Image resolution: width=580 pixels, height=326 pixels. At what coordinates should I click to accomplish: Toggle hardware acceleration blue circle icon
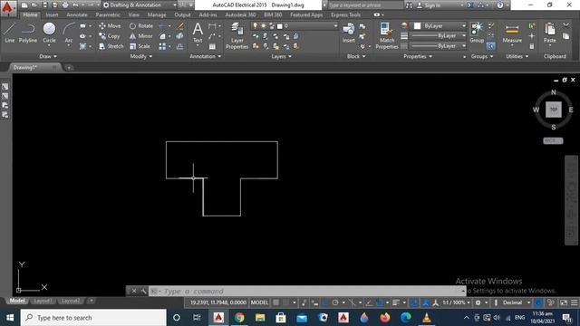(538, 302)
